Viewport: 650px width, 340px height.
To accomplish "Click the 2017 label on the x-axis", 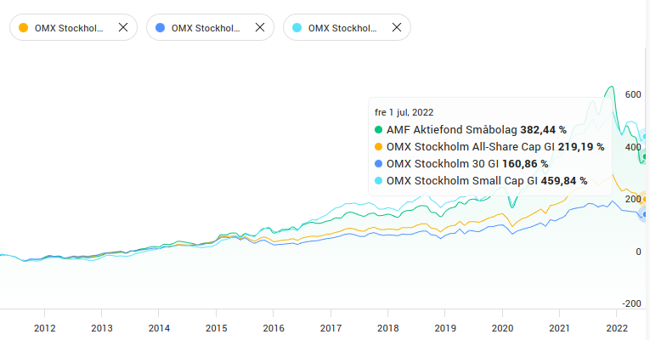I will (331, 328).
